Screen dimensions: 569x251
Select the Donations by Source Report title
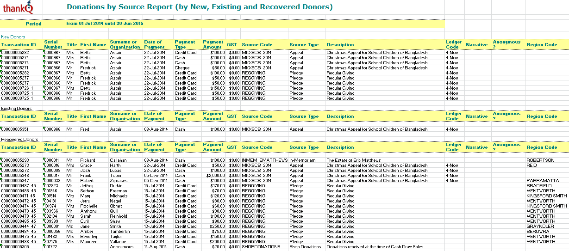tap(200, 7)
